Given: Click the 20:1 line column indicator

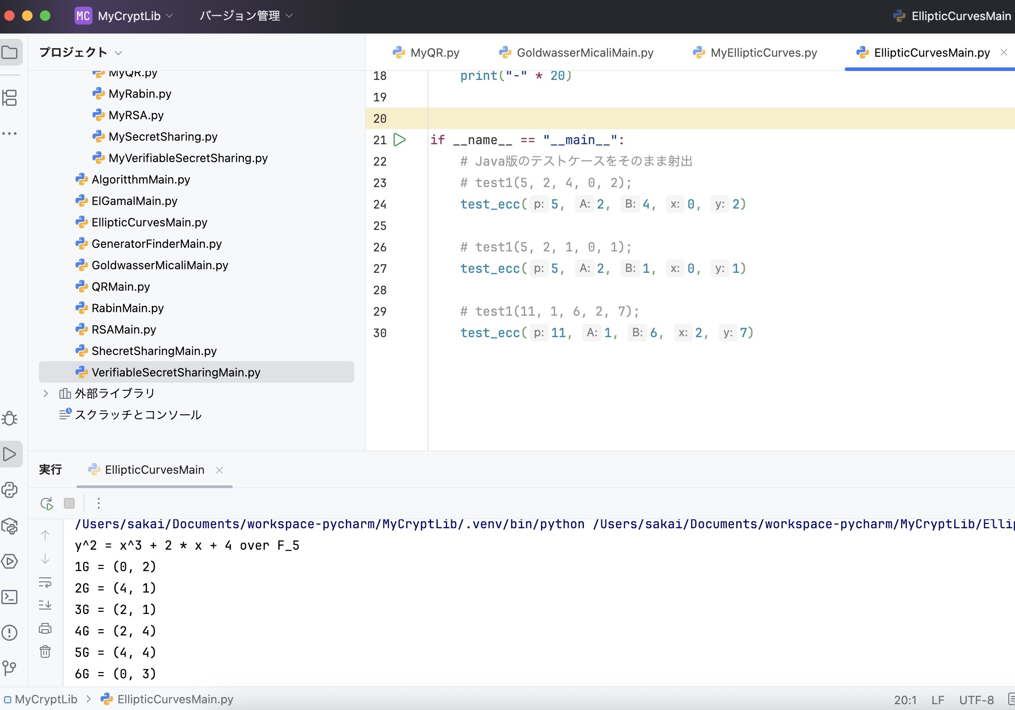Looking at the screenshot, I should [x=905, y=700].
